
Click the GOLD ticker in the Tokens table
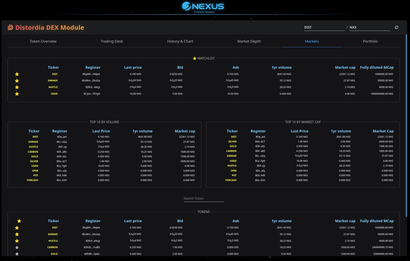pyautogui.click(x=54, y=254)
